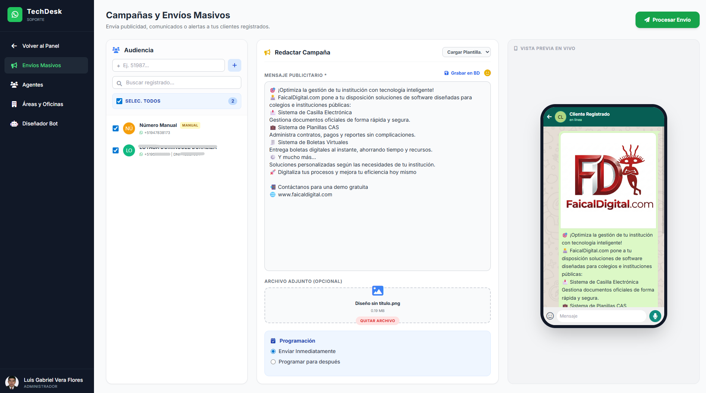Image resolution: width=706 pixels, height=393 pixels.
Task: Select the Programar para después radio option
Action: click(x=273, y=362)
